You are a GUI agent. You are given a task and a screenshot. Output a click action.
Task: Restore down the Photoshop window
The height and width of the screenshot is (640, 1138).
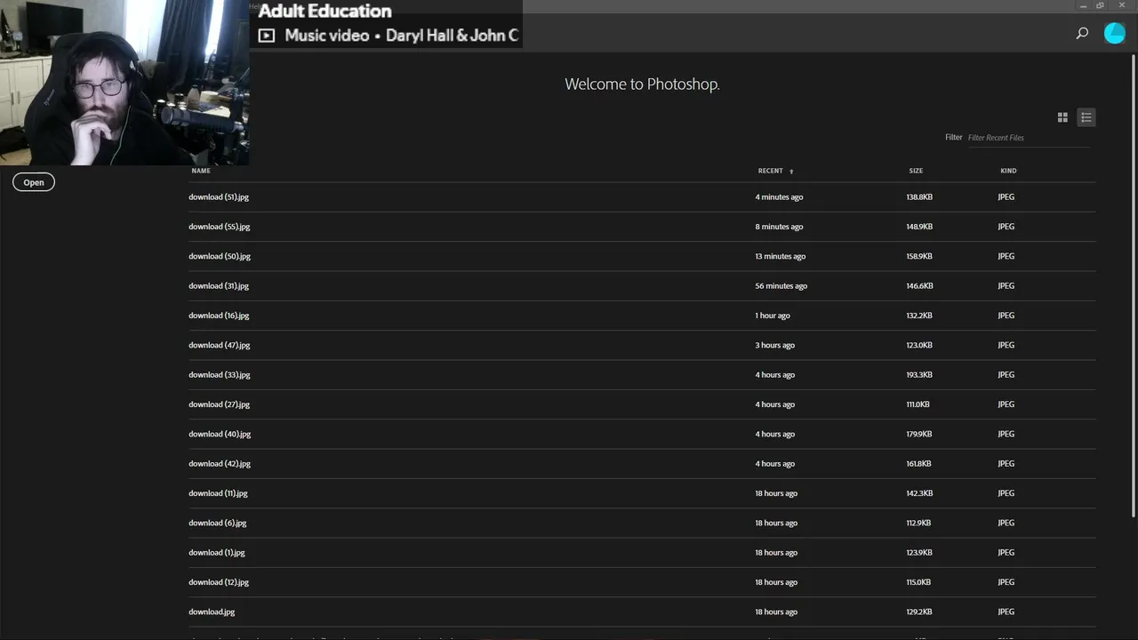point(1100,5)
